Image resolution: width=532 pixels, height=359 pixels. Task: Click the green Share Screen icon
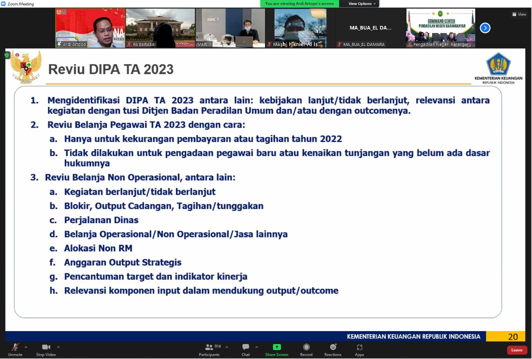coord(276,348)
